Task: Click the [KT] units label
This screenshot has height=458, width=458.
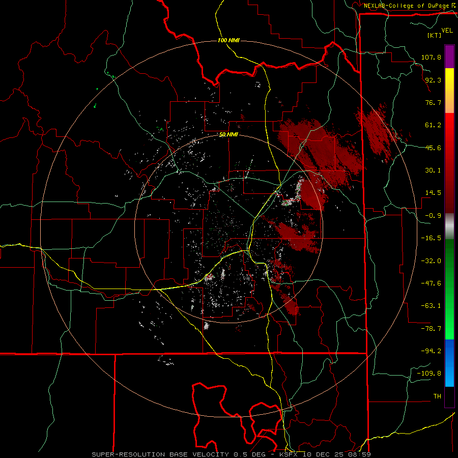Action: pyautogui.click(x=435, y=35)
